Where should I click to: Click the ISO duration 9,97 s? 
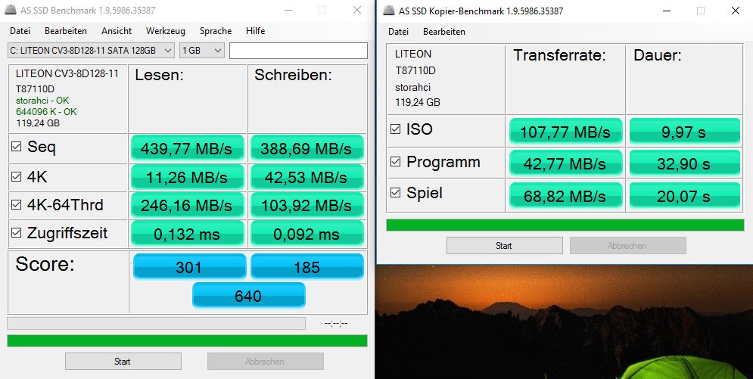[x=685, y=131]
